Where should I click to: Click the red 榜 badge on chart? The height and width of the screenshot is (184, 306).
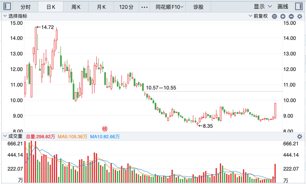[x=105, y=129]
